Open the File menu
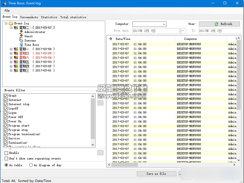 [7, 11]
